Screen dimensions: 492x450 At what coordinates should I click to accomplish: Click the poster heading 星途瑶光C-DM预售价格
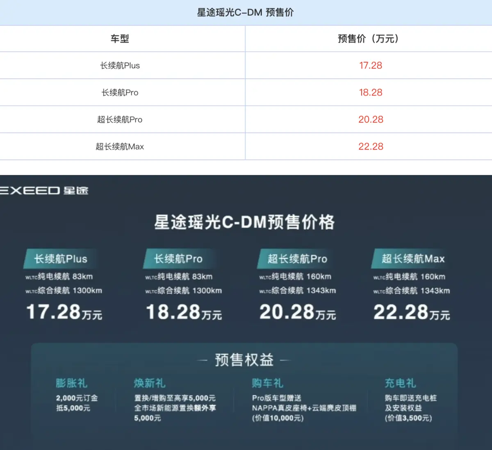pos(245,222)
